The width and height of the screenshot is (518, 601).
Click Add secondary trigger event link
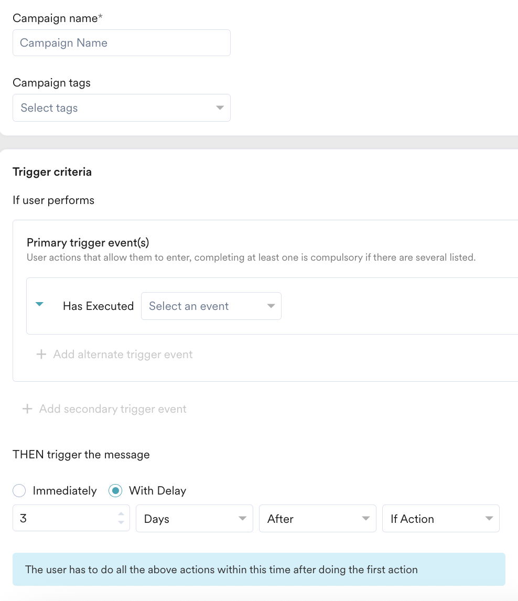(x=113, y=409)
